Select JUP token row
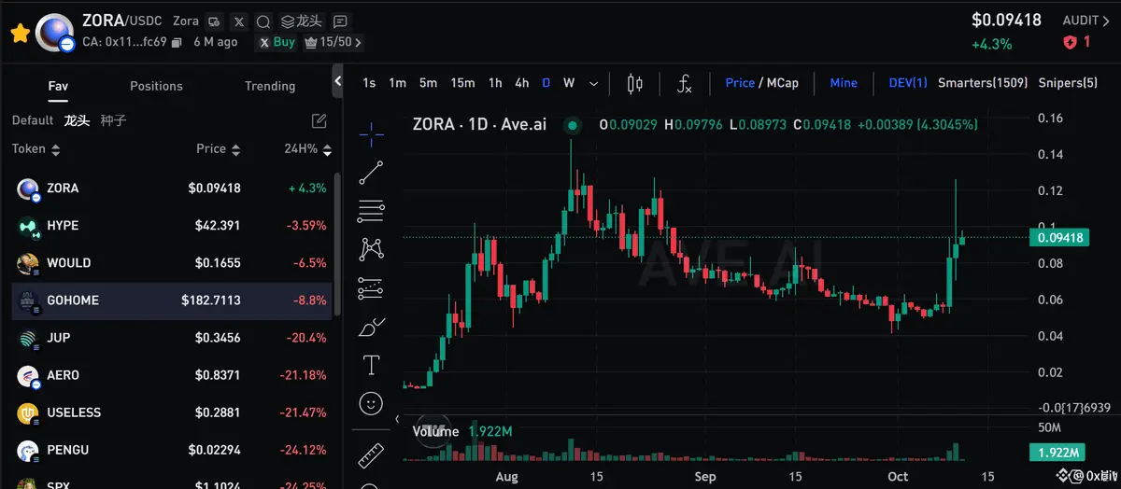Screen dimensions: 1121x489 coord(171,338)
